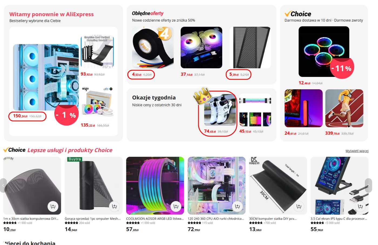Screen dimensions: 378x245
Task: Add Buytra mesh product to cart
Action: (114, 206)
